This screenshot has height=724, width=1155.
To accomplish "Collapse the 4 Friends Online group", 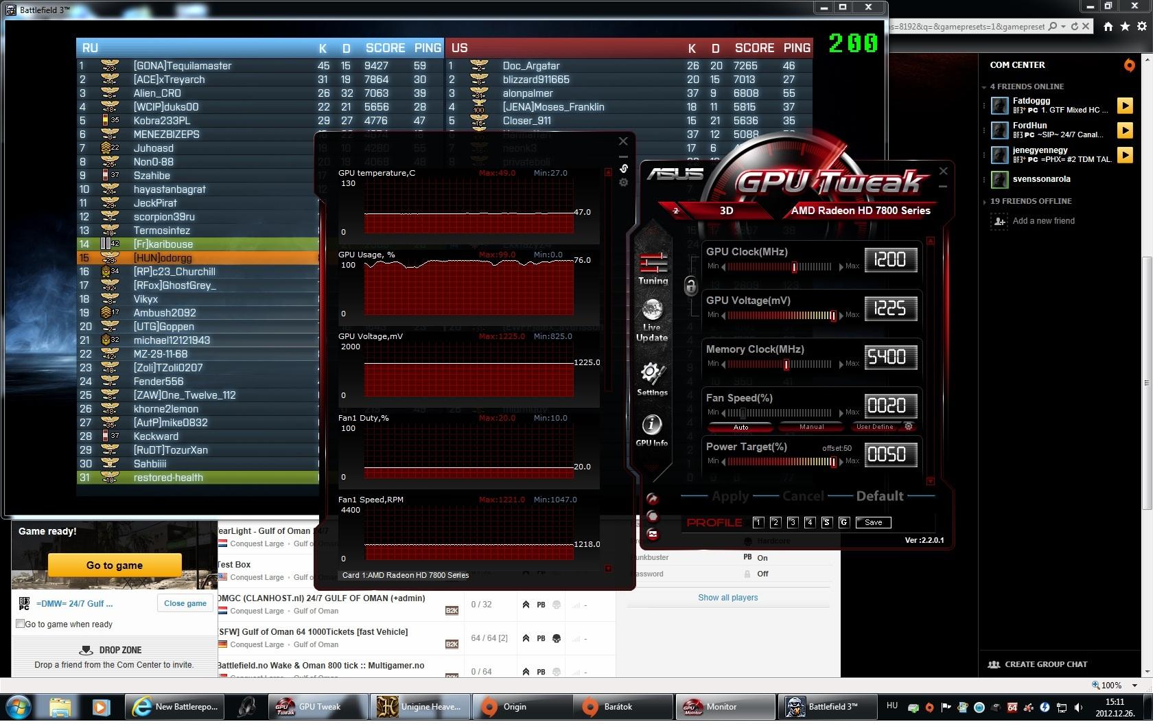I will (x=983, y=87).
